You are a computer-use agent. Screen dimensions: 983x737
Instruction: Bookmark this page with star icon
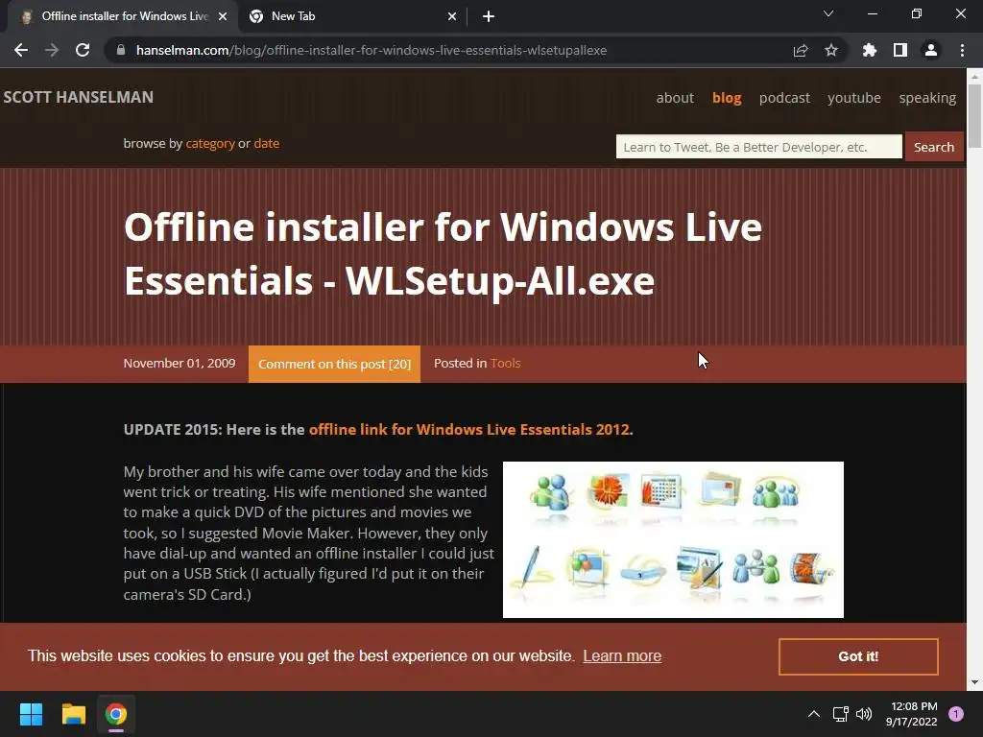click(x=831, y=50)
